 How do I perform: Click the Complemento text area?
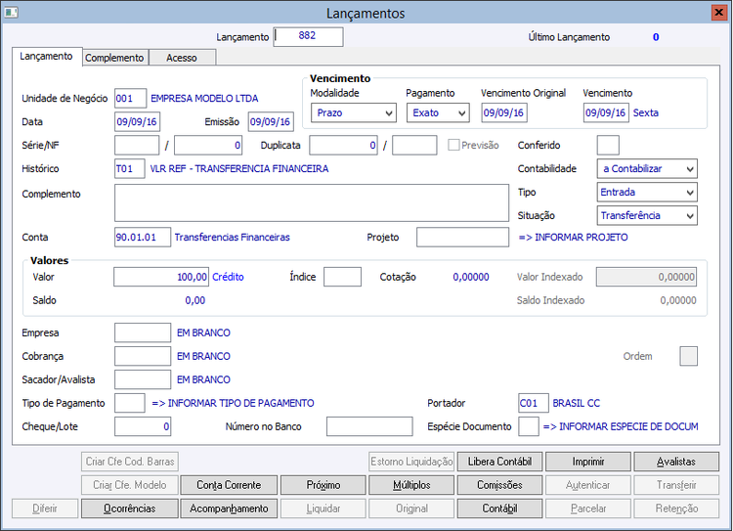tap(311, 202)
